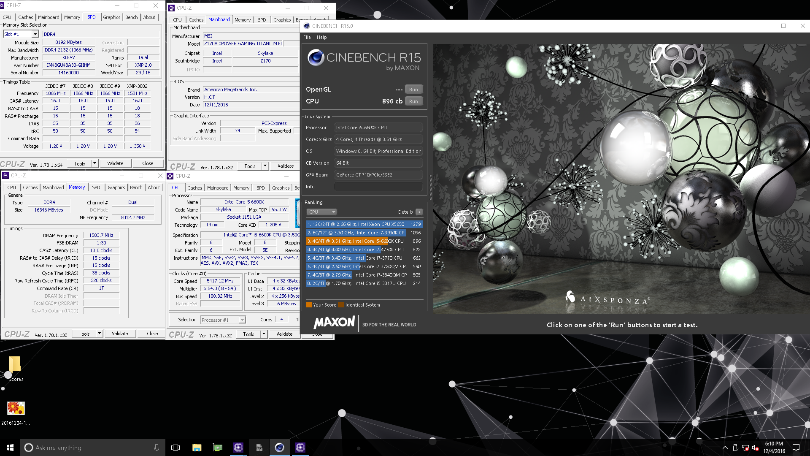Click the Cortana search circle icon

click(x=28, y=448)
